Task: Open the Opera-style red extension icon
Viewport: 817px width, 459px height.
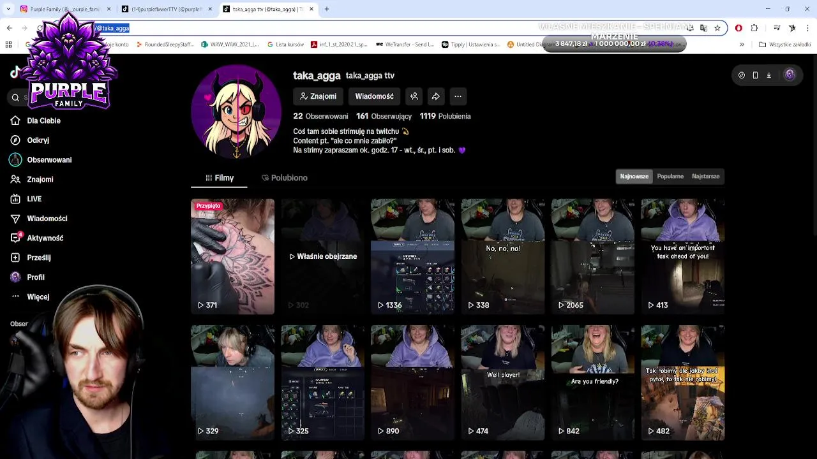Action: pyautogui.click(x=738, y=28)
